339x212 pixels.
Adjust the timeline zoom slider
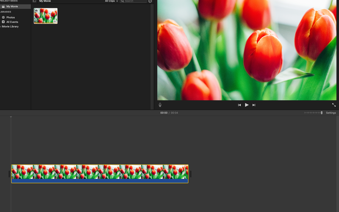point(313,113)
